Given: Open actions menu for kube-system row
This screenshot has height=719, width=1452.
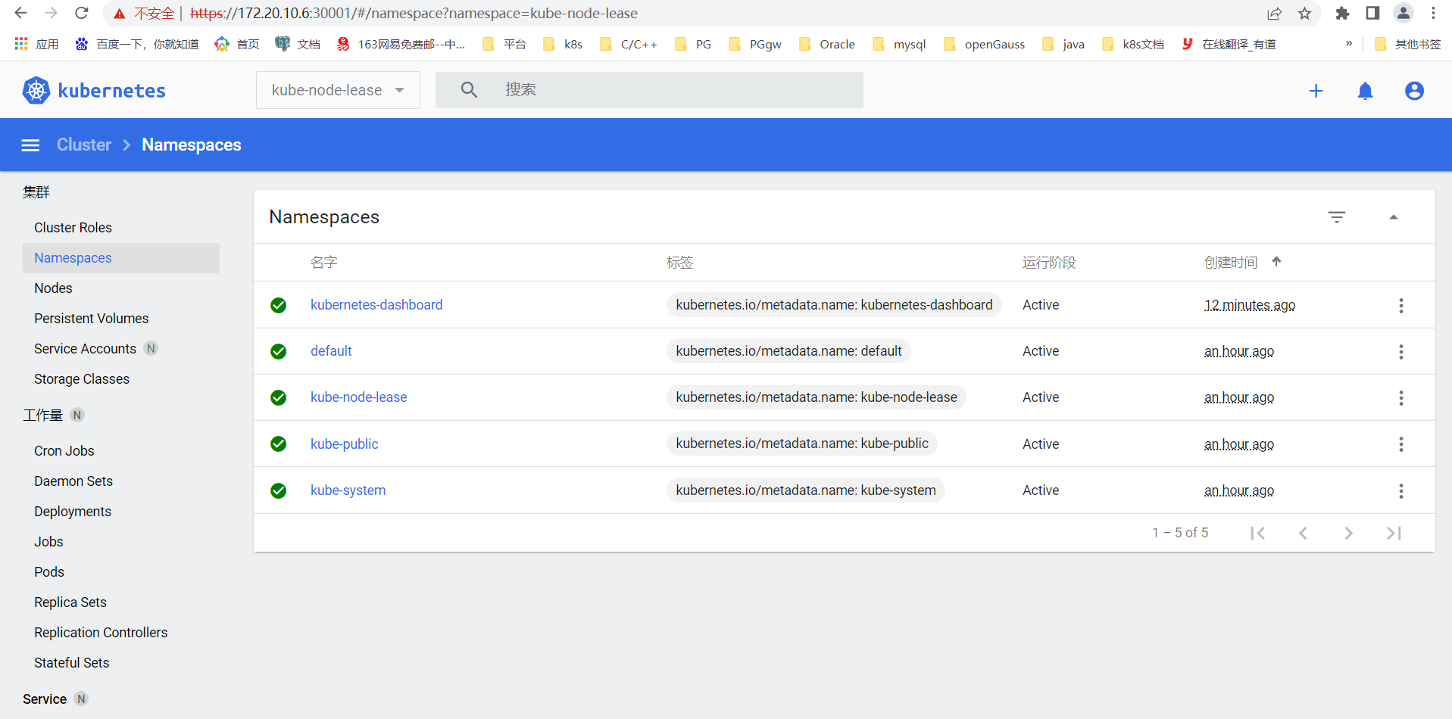Looking at the screenshot, I should pyautogui.click(x=1401, y=490).
